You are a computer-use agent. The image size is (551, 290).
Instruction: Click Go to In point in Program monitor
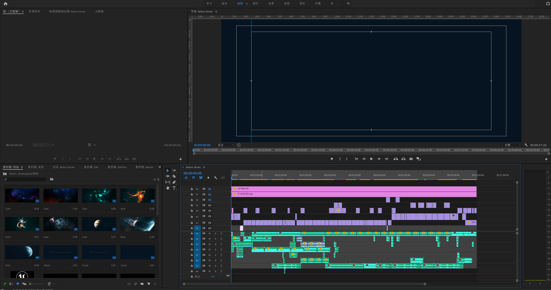pos(356,159)
